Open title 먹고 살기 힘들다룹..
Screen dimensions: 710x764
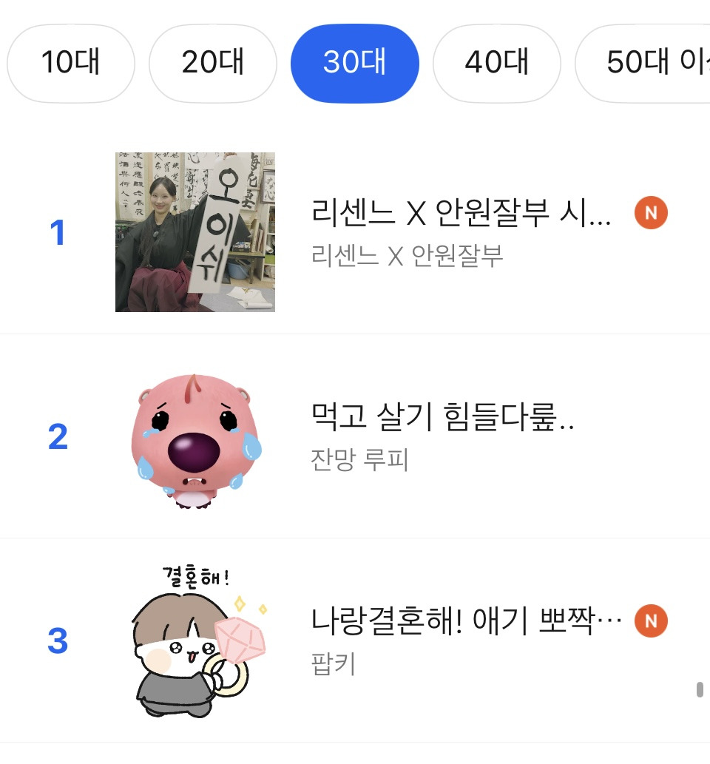[442, 417]
